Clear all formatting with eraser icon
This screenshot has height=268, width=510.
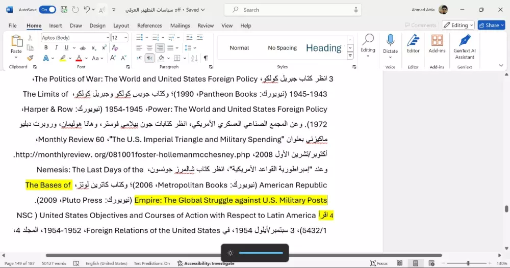[x=115, y=48]
